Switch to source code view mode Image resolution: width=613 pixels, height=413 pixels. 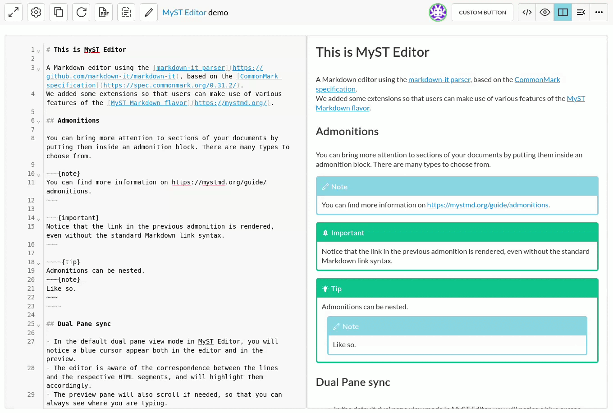527,12
